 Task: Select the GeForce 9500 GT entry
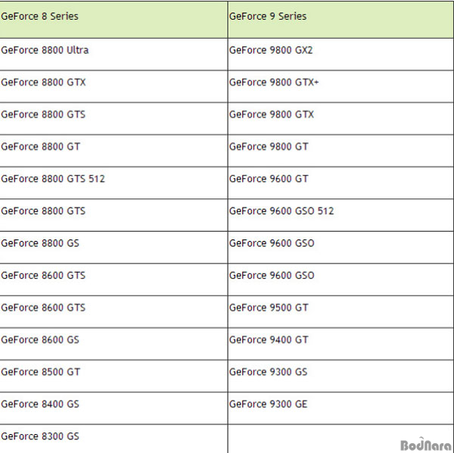tap(340, 312)
